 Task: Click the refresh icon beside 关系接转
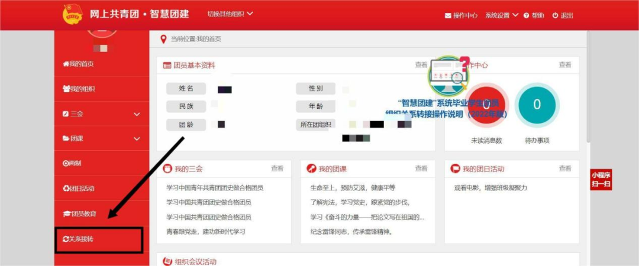[66, 239]
